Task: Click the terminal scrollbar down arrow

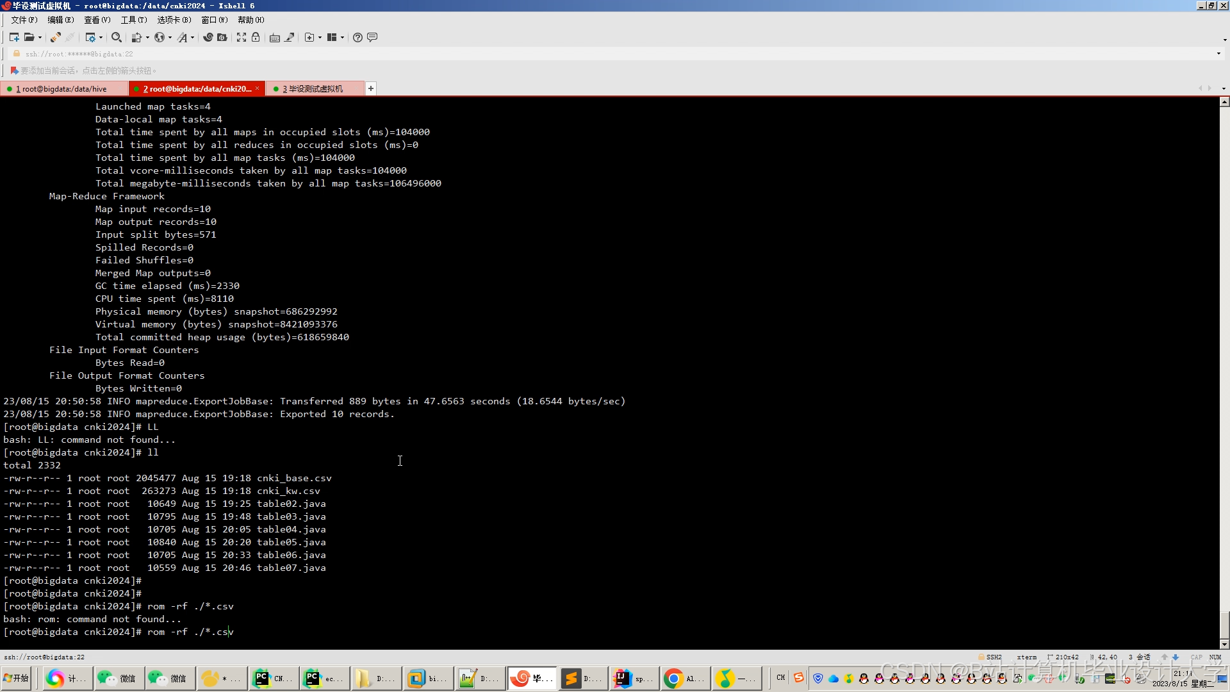Action: click(1224, 644)
